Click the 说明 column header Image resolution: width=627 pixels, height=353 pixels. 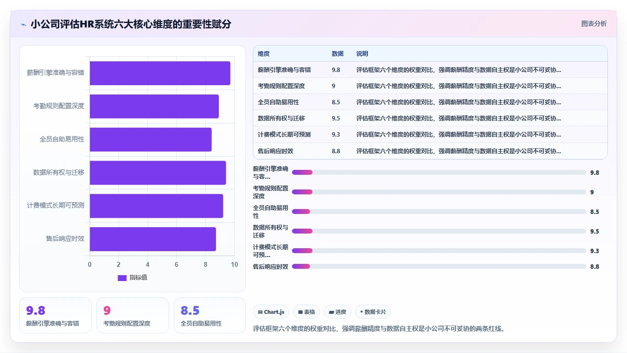pyautogui.click(x=362, y=54)
